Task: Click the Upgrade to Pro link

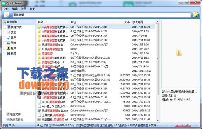Action: pyautogui.click(x=183, y=125)
